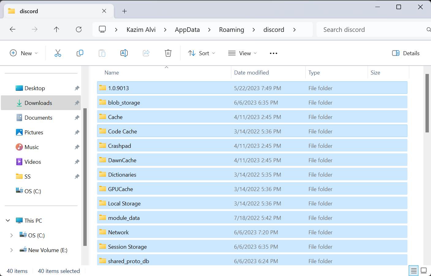Click the pin icon beside SS
Image resolution: width=431 pixels, height=276 pixels.
click(x=77, y=177)
